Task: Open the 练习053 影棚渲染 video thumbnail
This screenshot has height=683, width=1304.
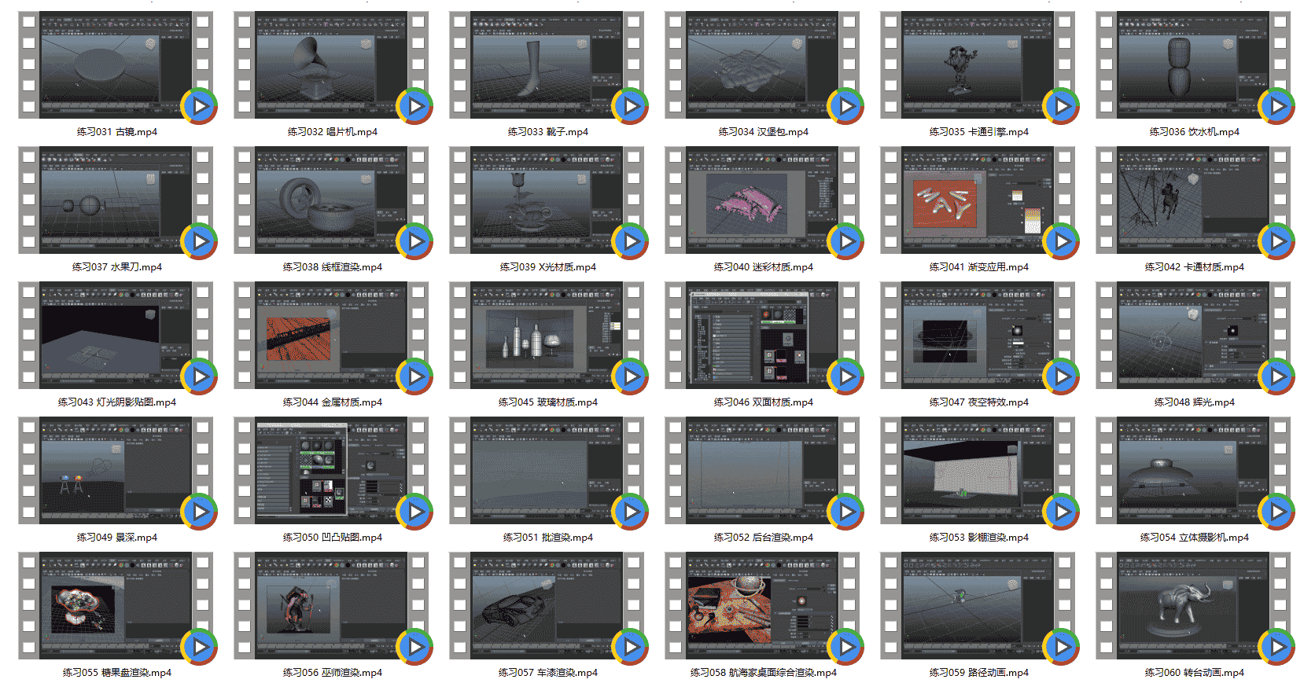Action: pyautogui.click(x=978, y=471)
